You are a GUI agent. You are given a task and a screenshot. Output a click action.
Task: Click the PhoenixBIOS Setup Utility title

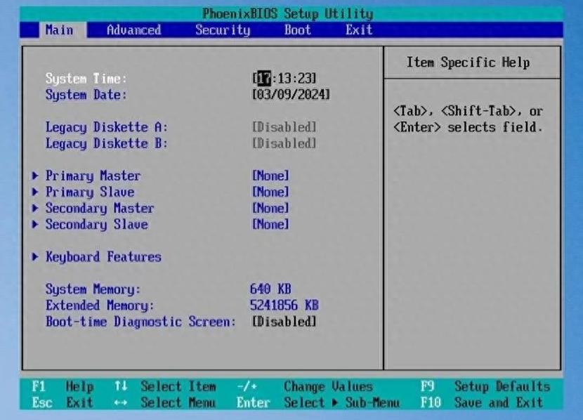(288, 14)
